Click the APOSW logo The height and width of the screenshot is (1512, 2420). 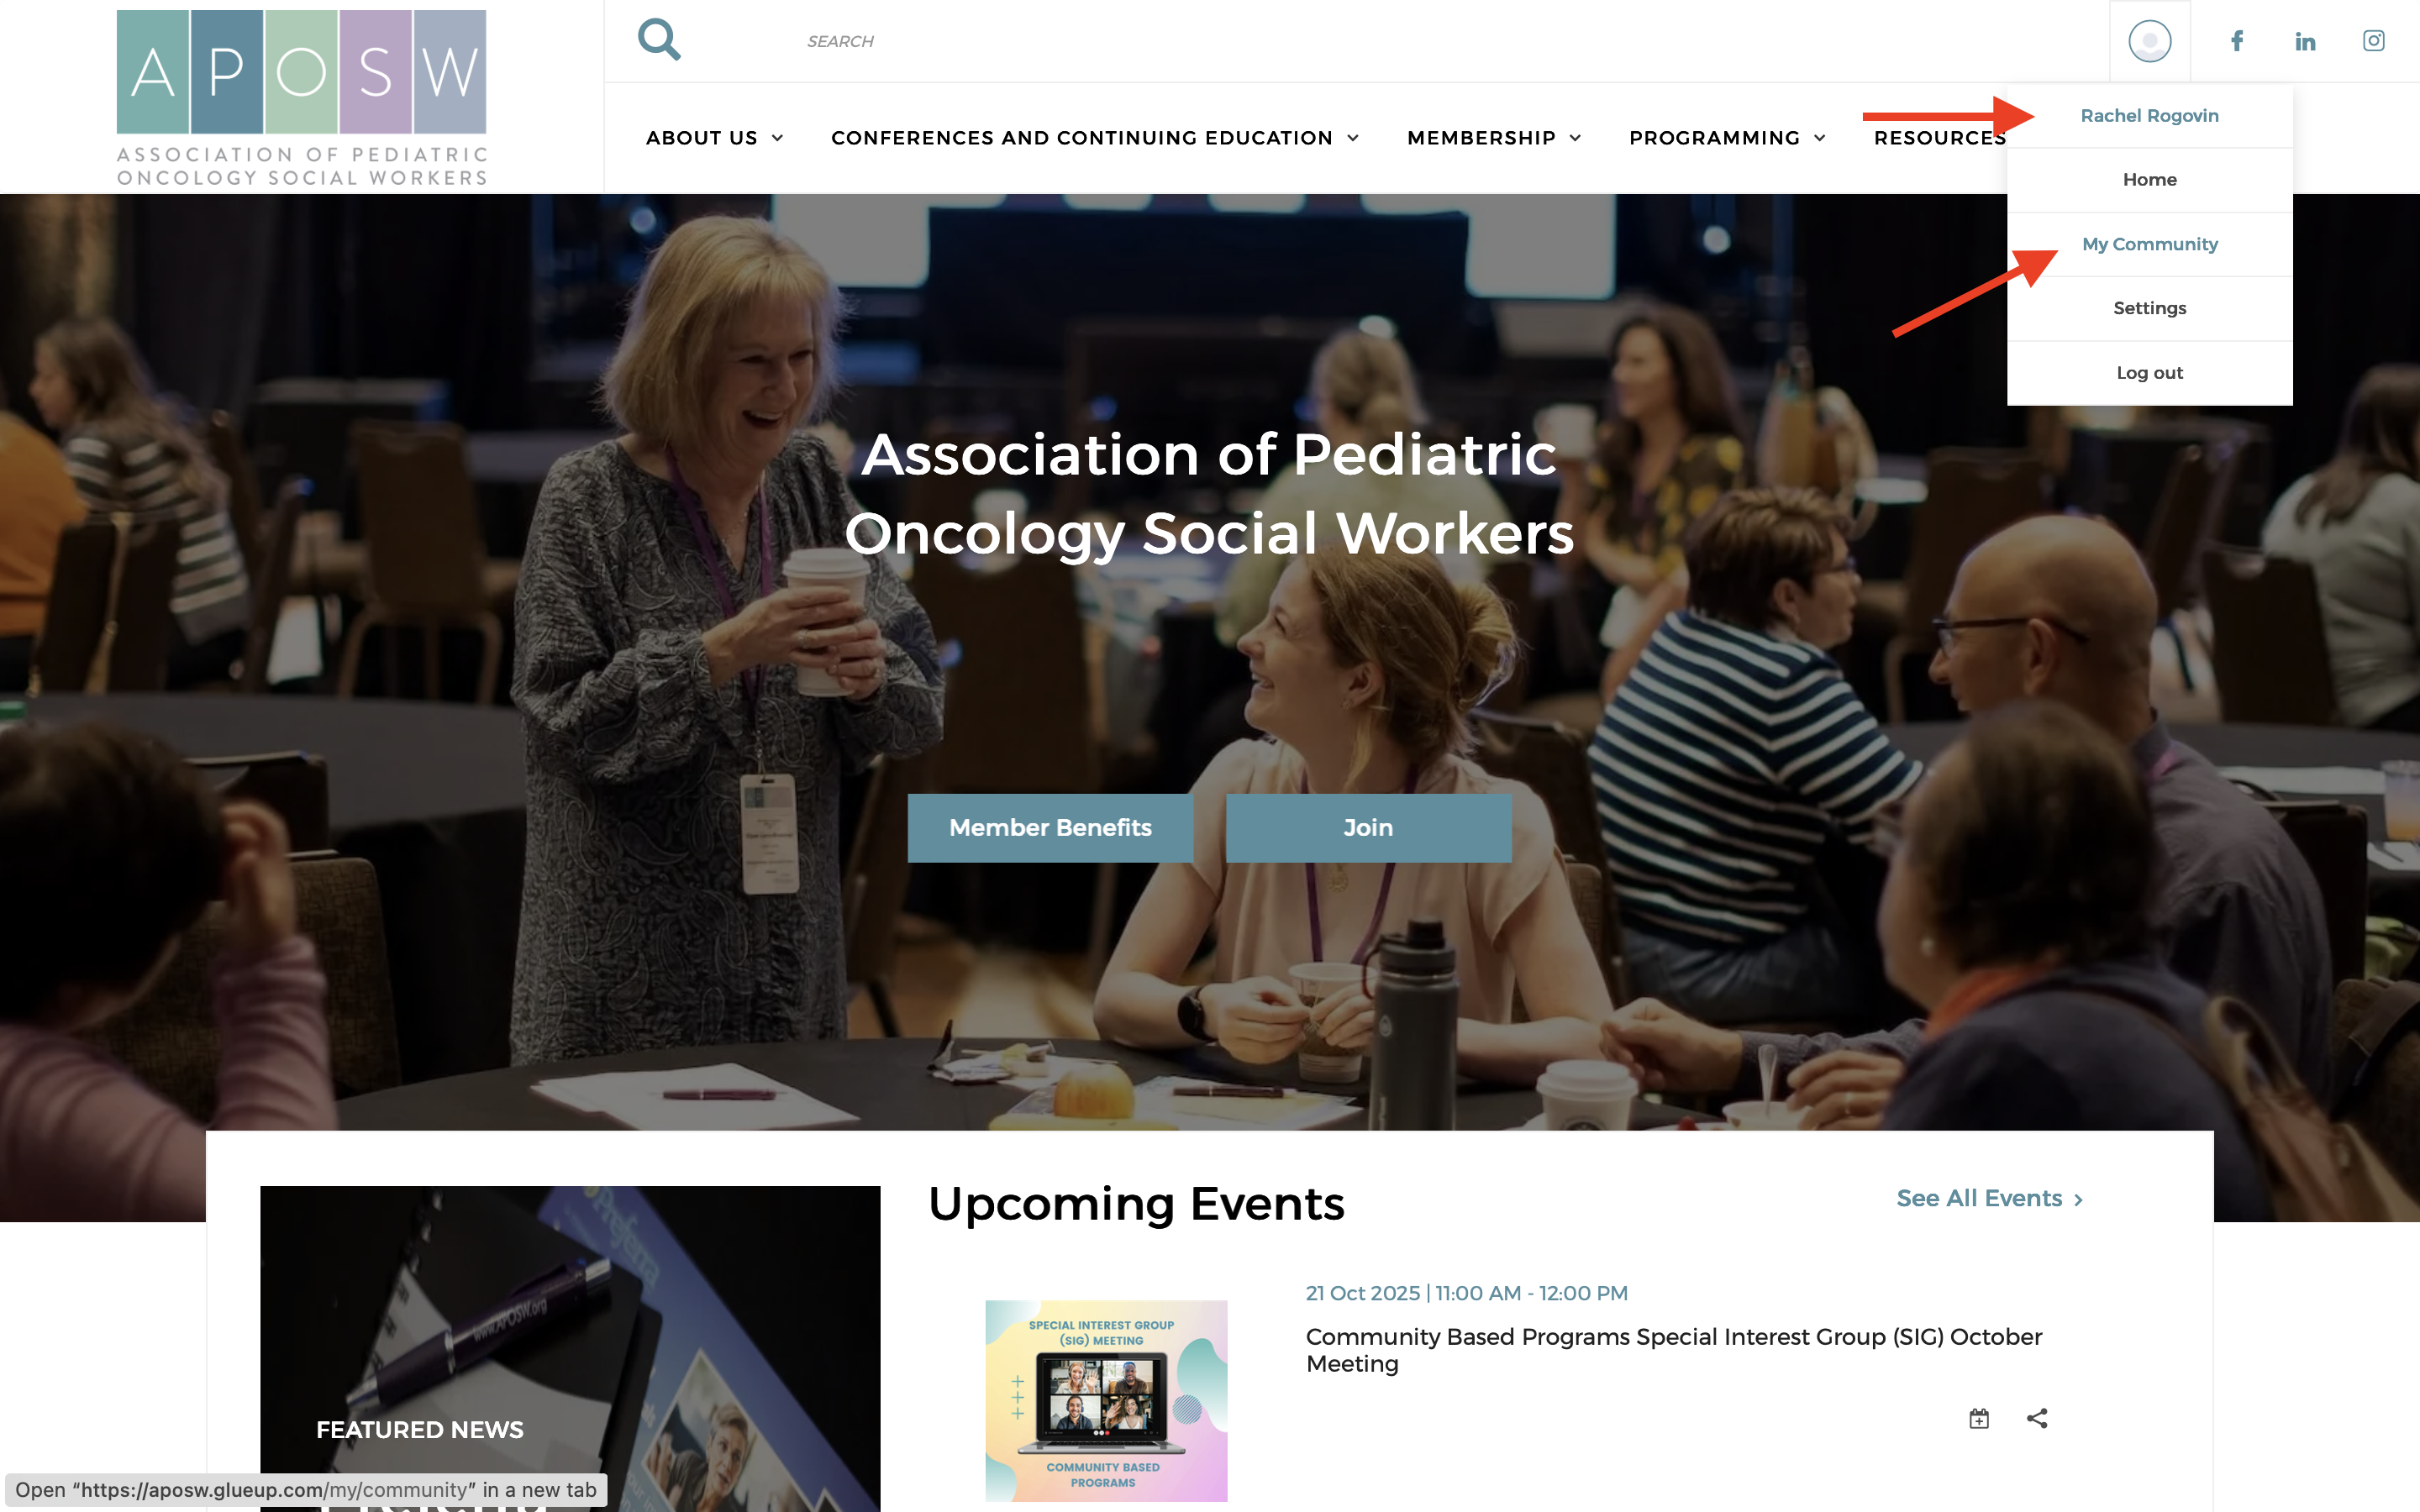tap(302, 98)
